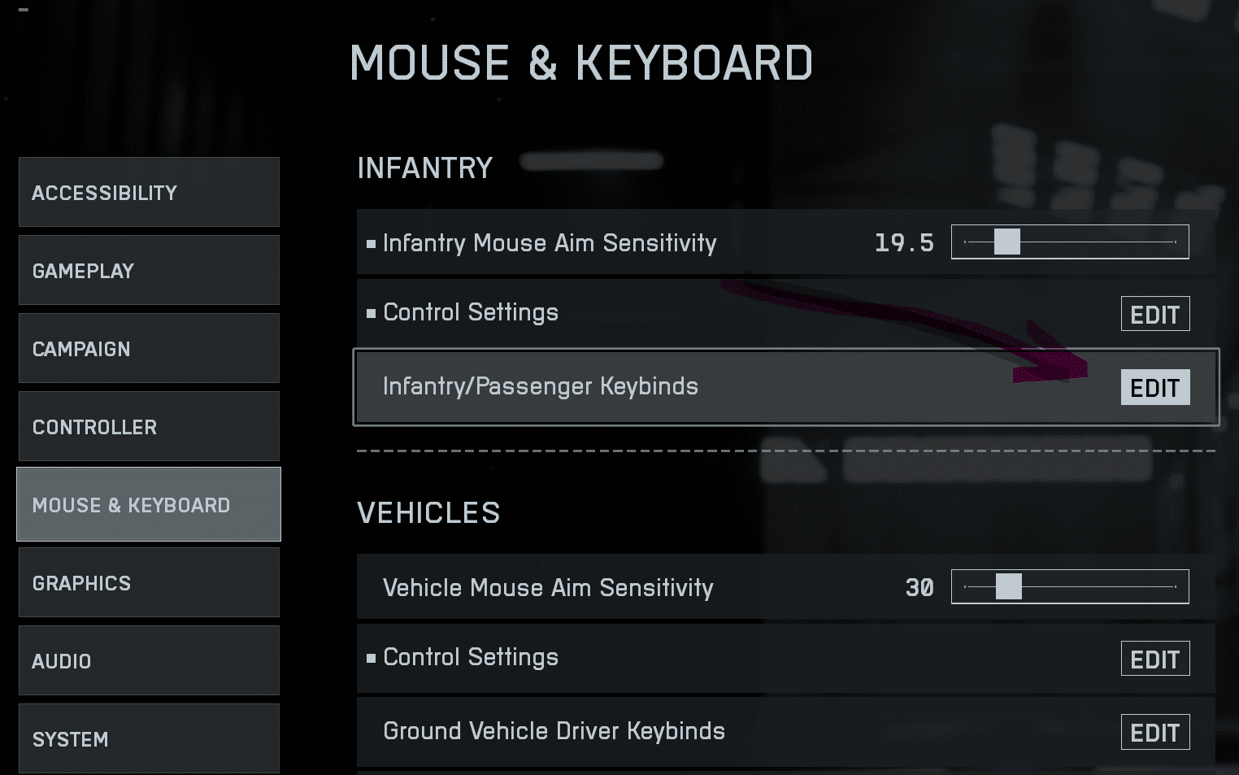This screenshot has height=775, width=1239.
Task: Click square bullet beside Infantry Mouse Aim Sensitivity
Action: click(x=371, y=244)
